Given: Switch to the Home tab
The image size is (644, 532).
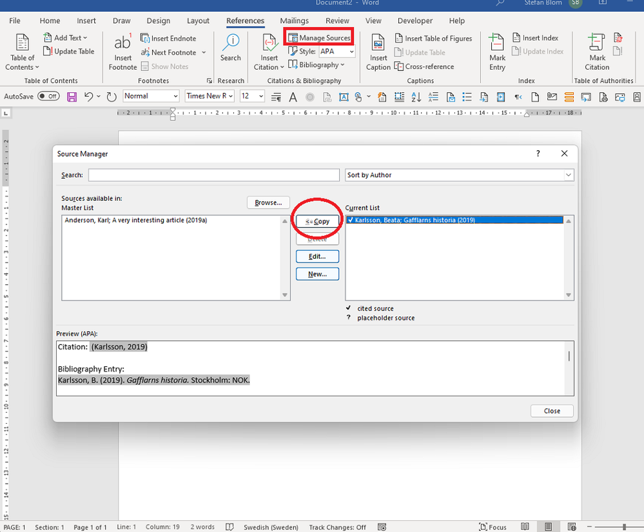Looking at the screenshot, I should click(50, 21).
